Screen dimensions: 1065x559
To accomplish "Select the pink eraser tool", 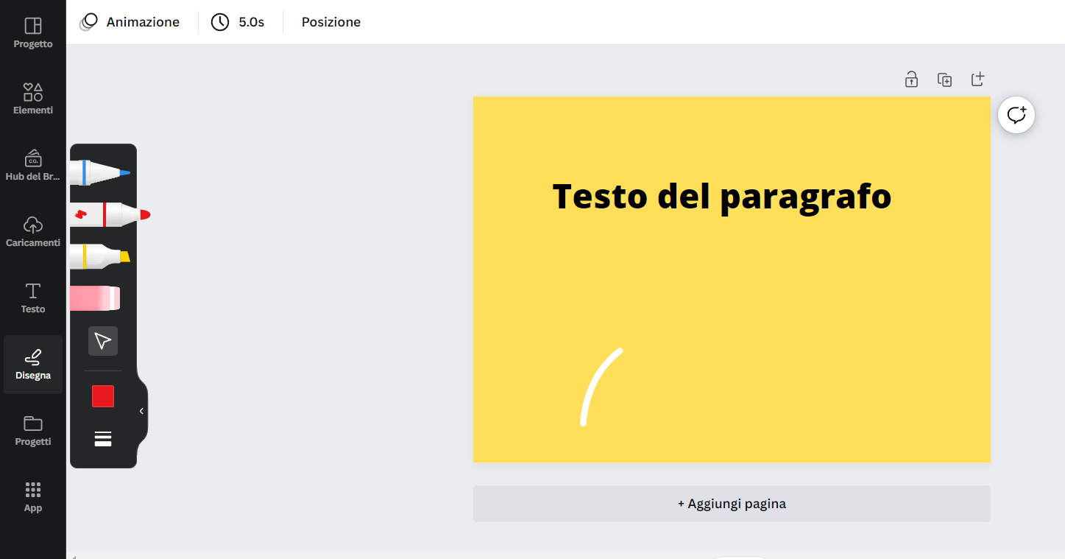I will coord(95,298).
